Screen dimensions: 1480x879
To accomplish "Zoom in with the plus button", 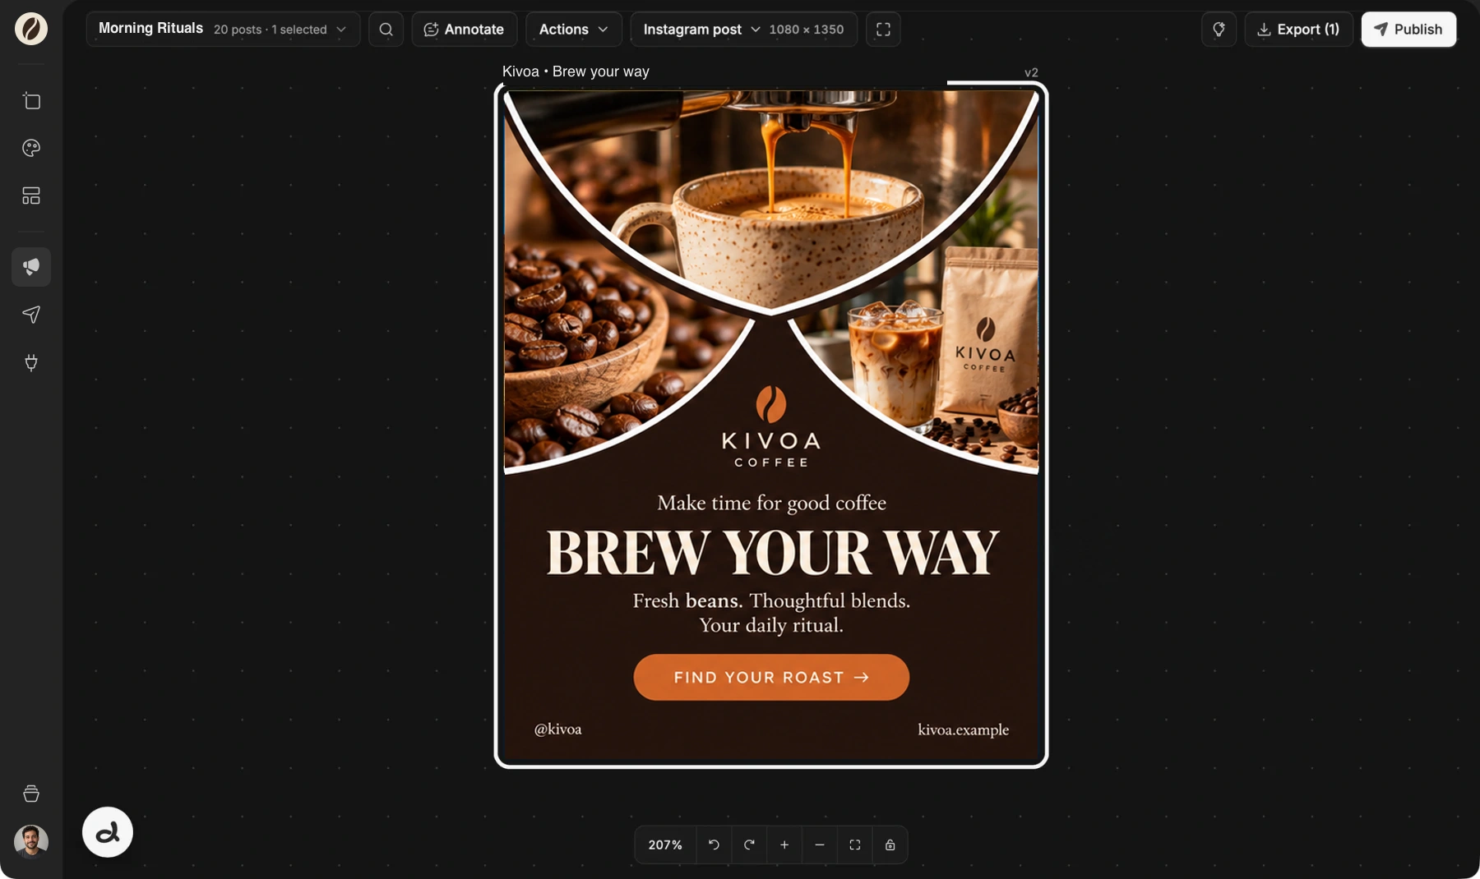I will pyautogui.click(x=784, y=844).
